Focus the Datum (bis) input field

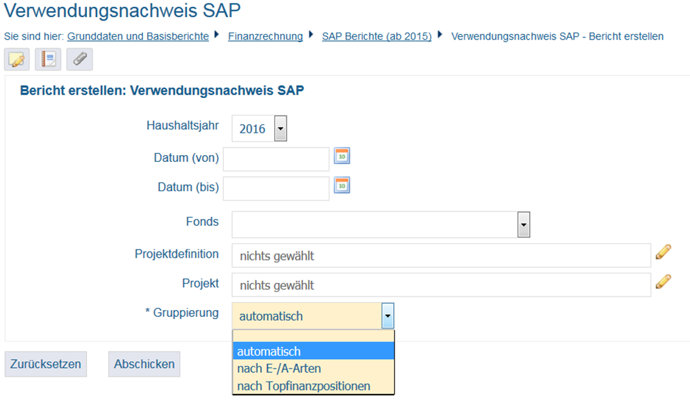pos(276,188)
